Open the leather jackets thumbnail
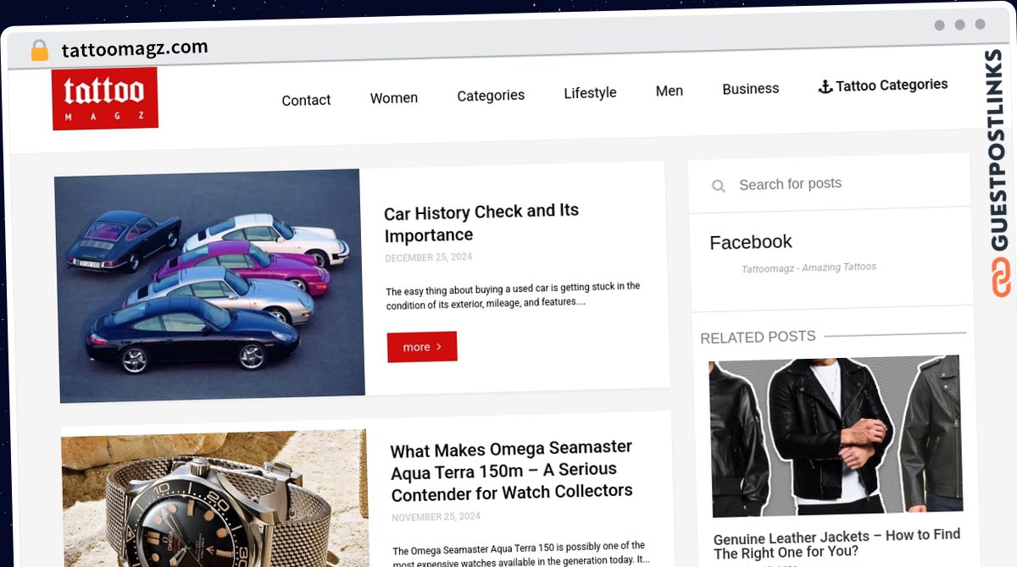The width and height of the screenshot is (1017, 567). click(x=836, y=436)
